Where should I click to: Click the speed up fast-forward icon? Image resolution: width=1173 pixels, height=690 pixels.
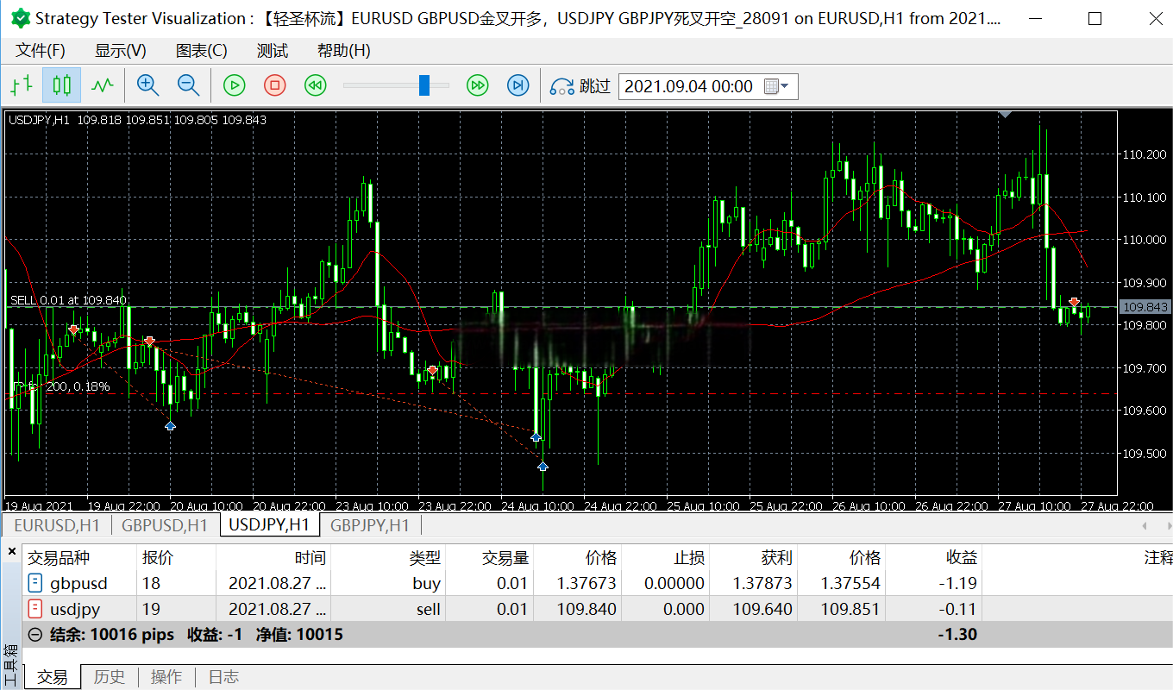[477, 85]
